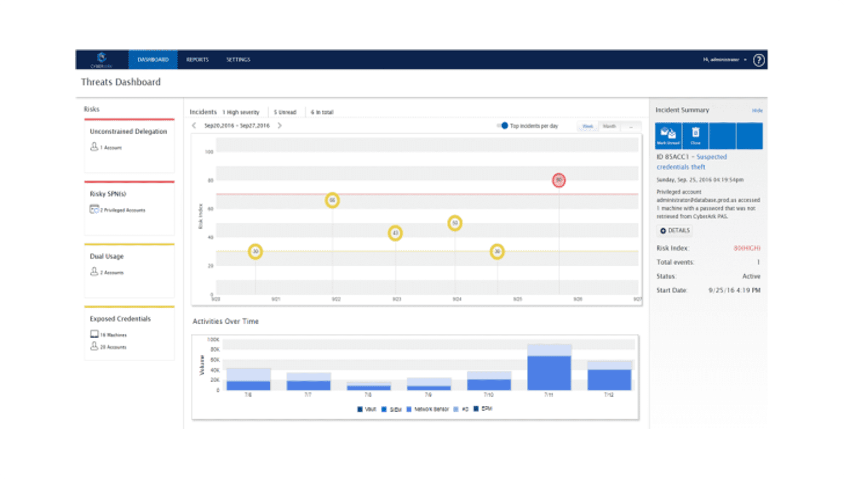Open the Unconstrained Delegation risk card
This screenshot has height=479, width=844.
tap(129, 146)
